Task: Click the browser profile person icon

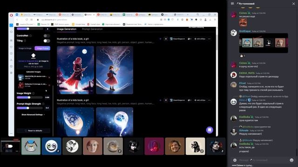Action: (205, 19)
